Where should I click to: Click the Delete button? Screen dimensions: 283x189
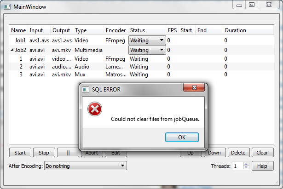click(x=239, y=153)
